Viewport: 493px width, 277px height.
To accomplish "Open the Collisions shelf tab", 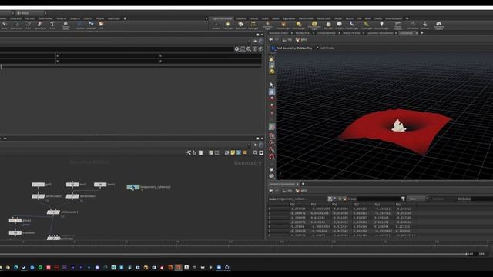I will 240,18.
